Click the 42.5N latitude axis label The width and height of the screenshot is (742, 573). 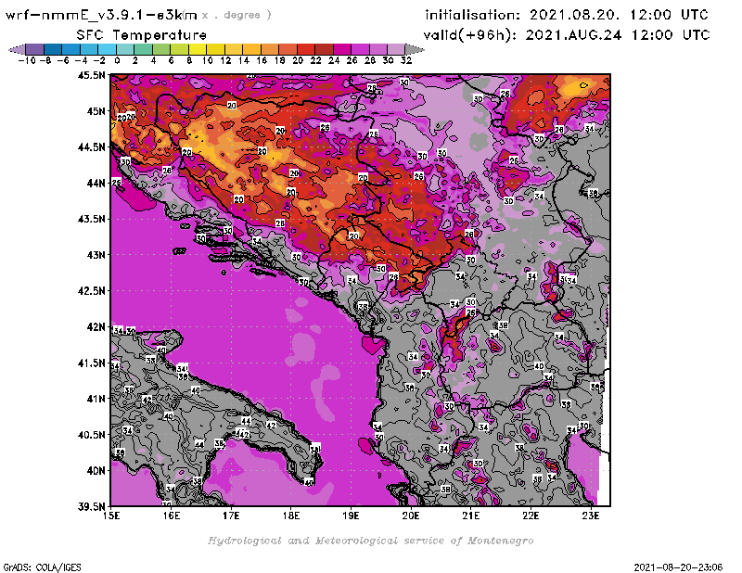click(91, 291)
